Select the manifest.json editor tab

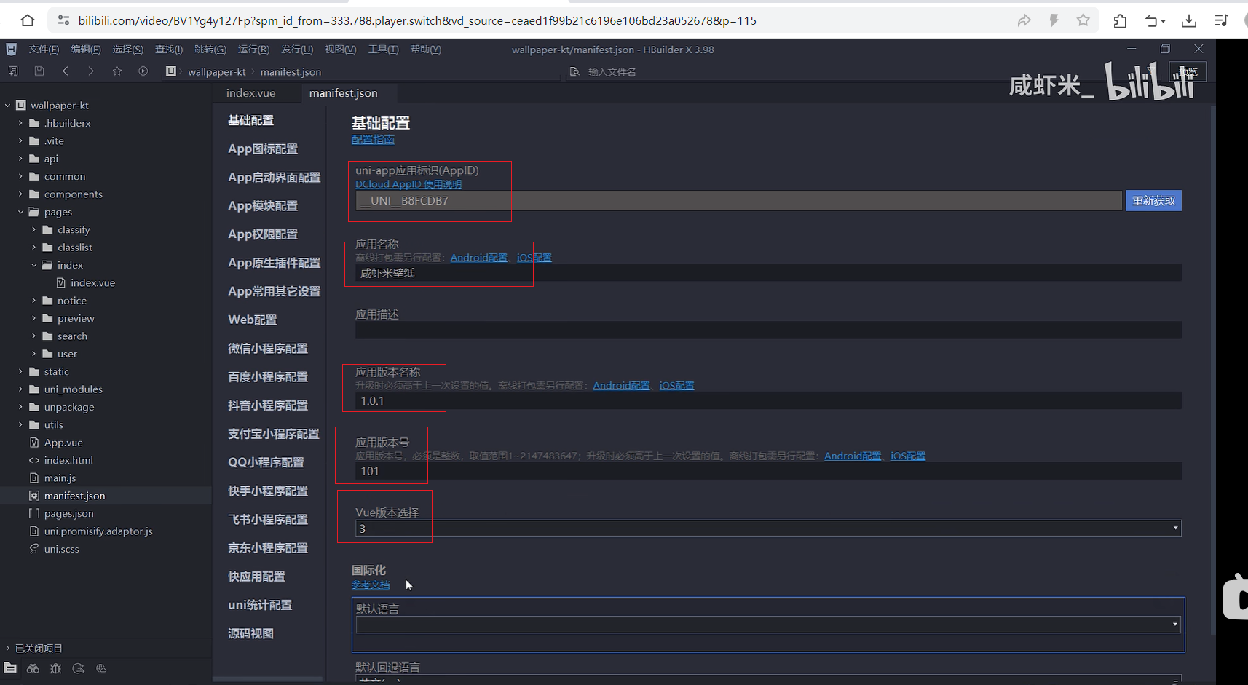[344, 92]
